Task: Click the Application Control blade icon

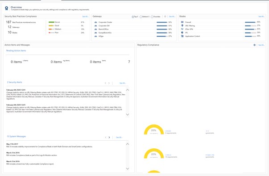Action: click(x=182, y=36)
